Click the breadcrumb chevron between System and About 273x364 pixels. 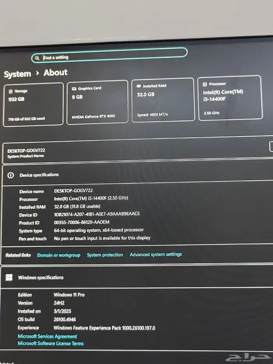pos(37,73)
